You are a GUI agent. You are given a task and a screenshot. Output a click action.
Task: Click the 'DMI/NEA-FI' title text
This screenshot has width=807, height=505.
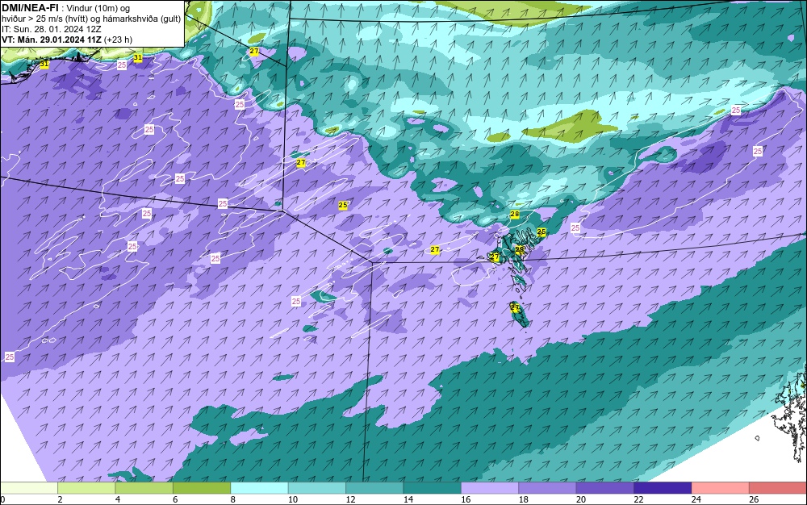pos(30,8)
